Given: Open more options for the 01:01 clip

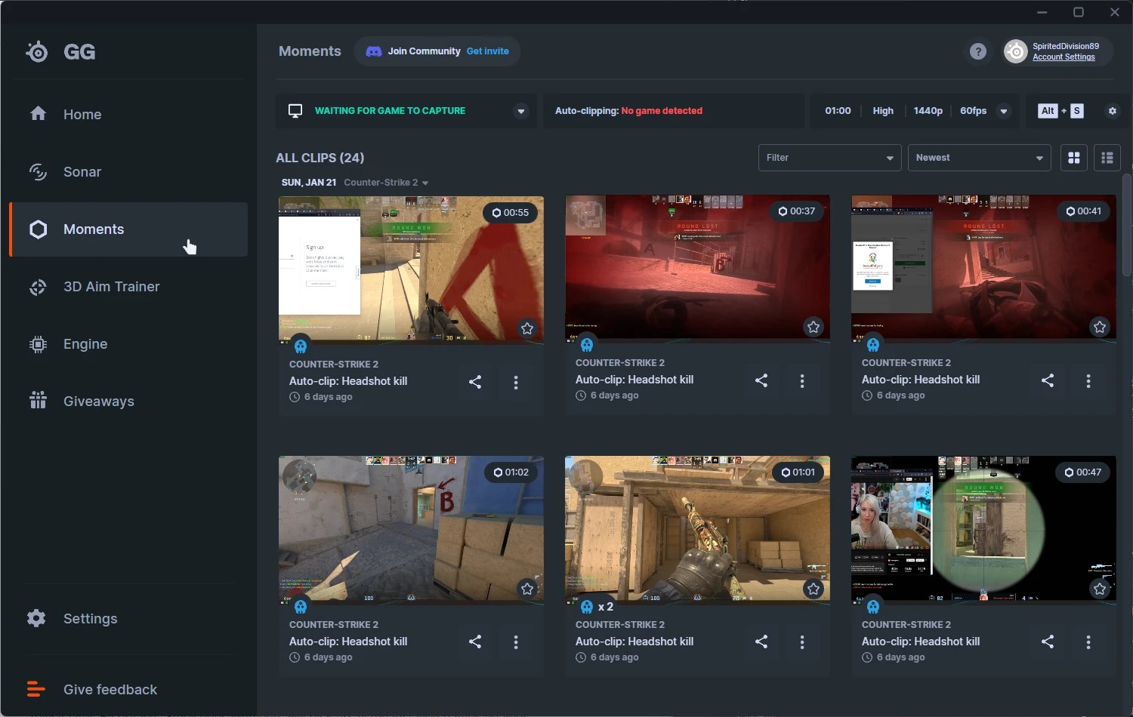Looking at the screenshot, I should [802, 642].
